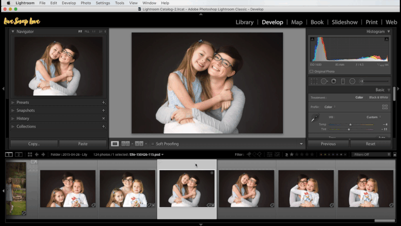Open the Develop menu
Viewport: 401px width, 226px height.
[69, 3]
